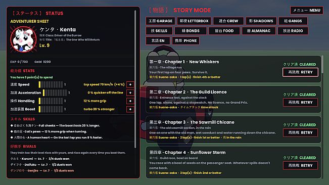The height and width of the screenshot is (185, 329).
Task: Click the 'turbo 20 % stronger' text
Action: coord(99,109)
